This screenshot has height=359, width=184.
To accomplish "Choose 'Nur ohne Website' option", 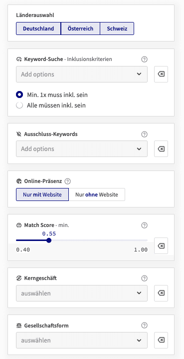I will (97, 194).
